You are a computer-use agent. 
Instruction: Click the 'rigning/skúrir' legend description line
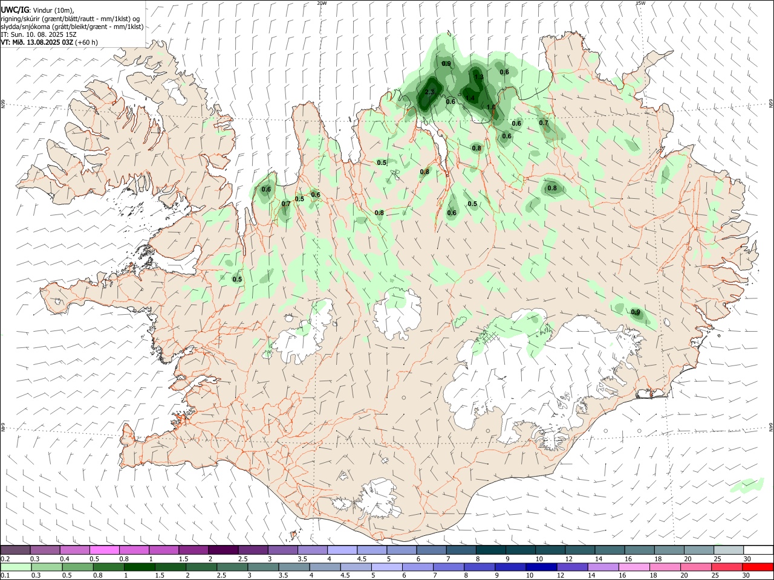[70, 19]
